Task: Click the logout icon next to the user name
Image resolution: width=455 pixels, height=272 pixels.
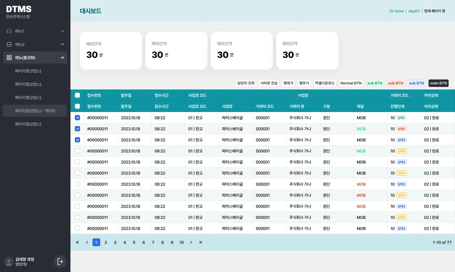Action: click(x=60, y=262)
